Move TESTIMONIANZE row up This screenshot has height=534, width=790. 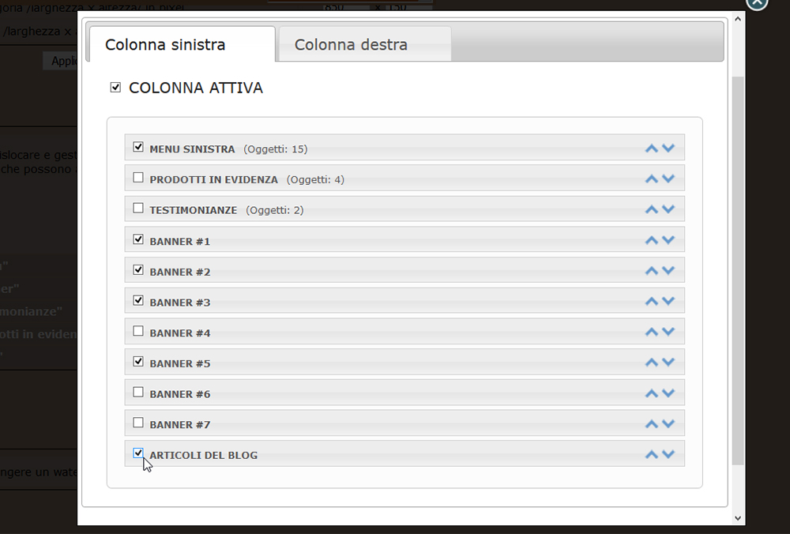pos(652,209)
